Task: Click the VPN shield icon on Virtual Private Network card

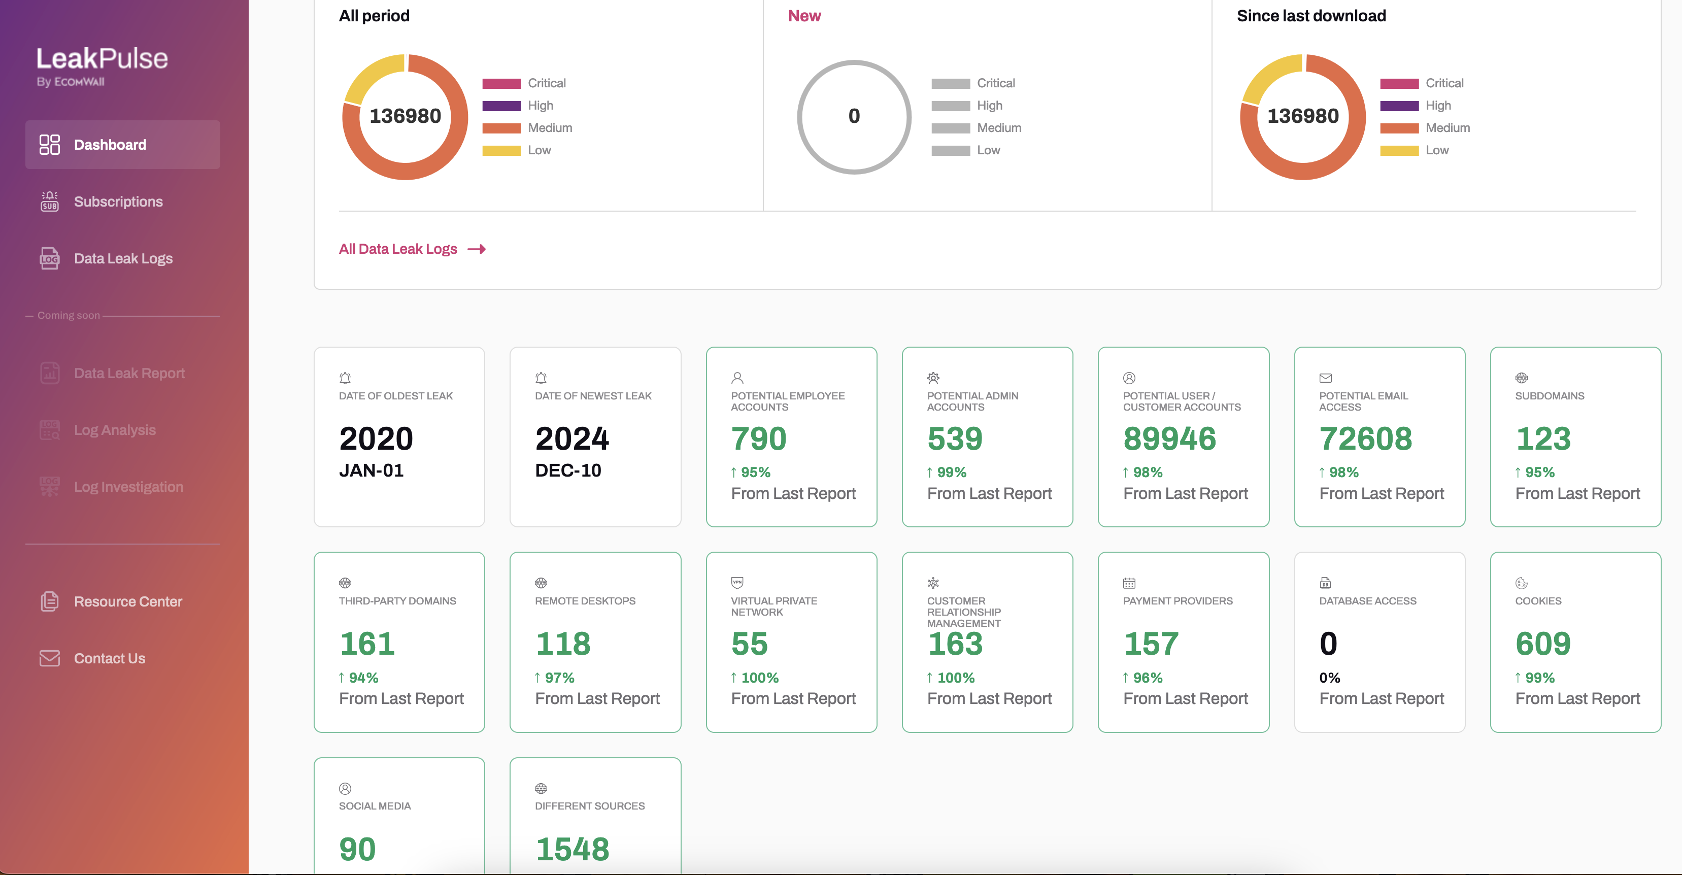Action: pyautogui.click(x=736, y=583)
